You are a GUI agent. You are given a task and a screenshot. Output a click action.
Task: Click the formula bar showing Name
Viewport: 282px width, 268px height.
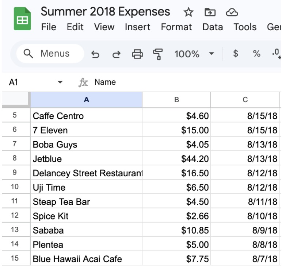187,82
